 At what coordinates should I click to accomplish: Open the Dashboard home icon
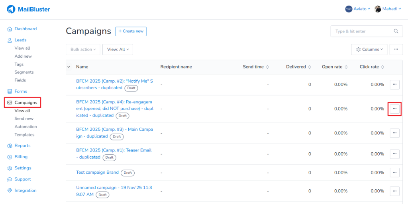[x=10, y=29]
